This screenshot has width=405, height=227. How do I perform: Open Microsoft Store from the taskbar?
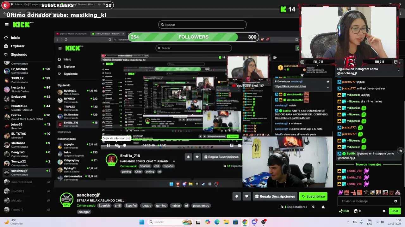[235, 222]
